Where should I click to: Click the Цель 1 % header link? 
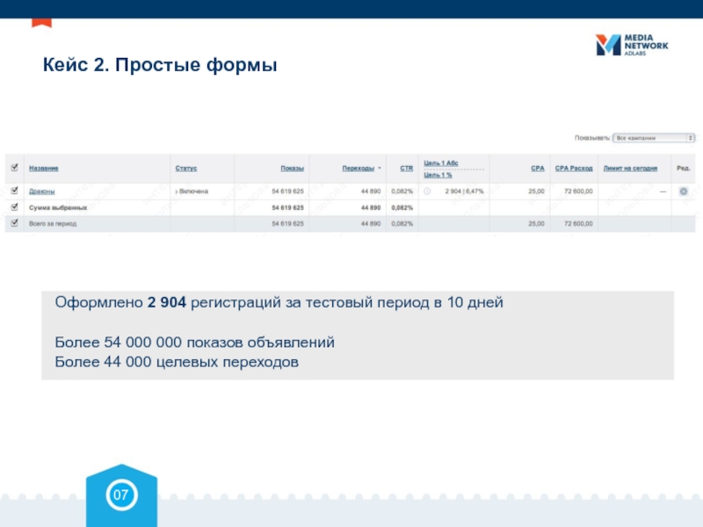click(438, 175)
